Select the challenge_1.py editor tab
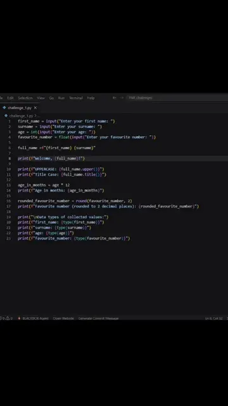The height and width of the screenshot is (406, 228). (x=20, y=108)
